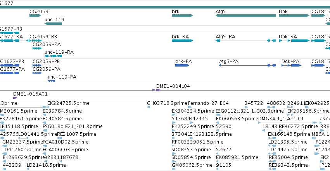Open the brk gene feature
The image size is (330, 171).
(x=183, y=15)
